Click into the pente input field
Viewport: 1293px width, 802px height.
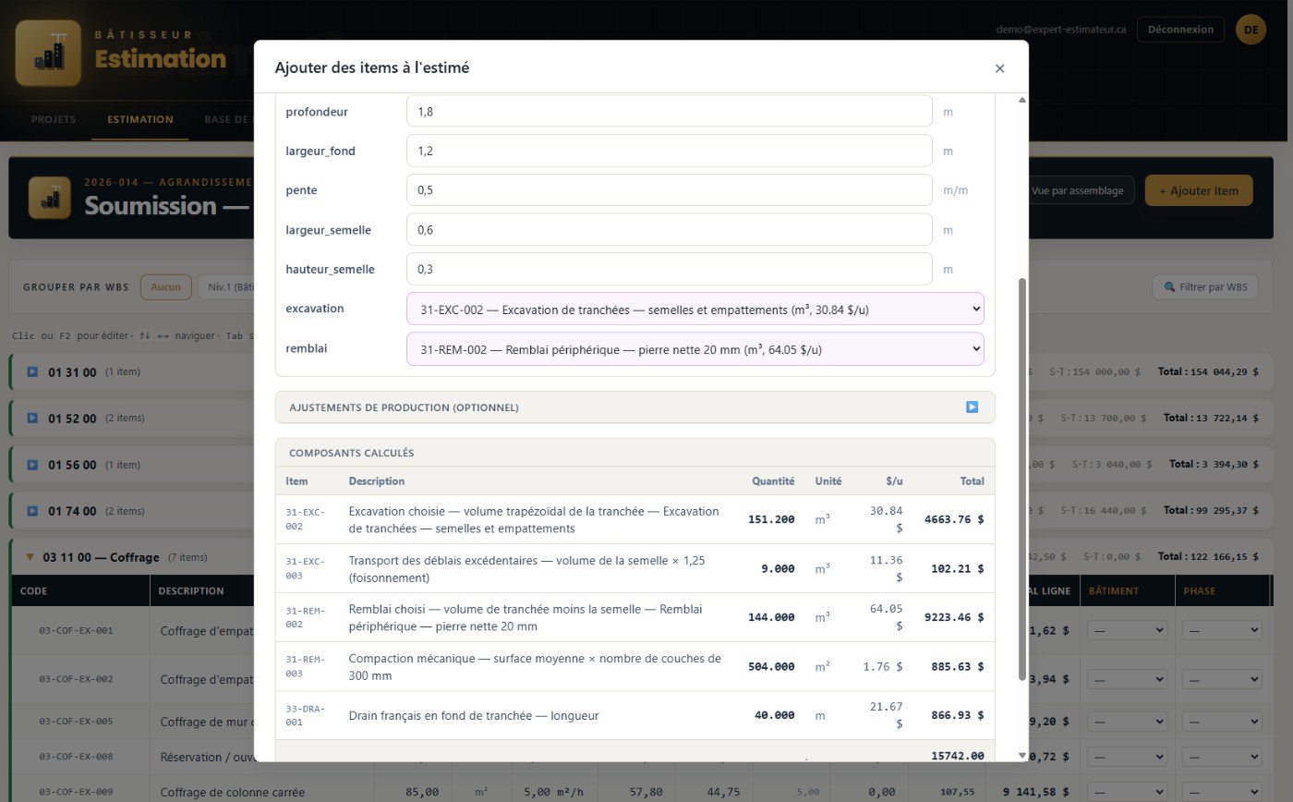(670, 190)
